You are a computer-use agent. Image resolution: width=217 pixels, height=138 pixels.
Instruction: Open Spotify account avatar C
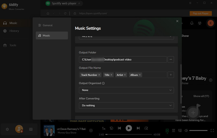[x=210, y=23]
